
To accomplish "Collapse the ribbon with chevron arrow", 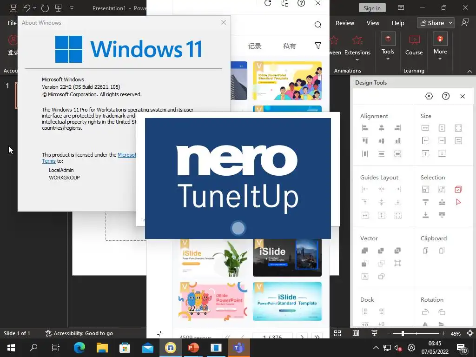I will point(469,71).
